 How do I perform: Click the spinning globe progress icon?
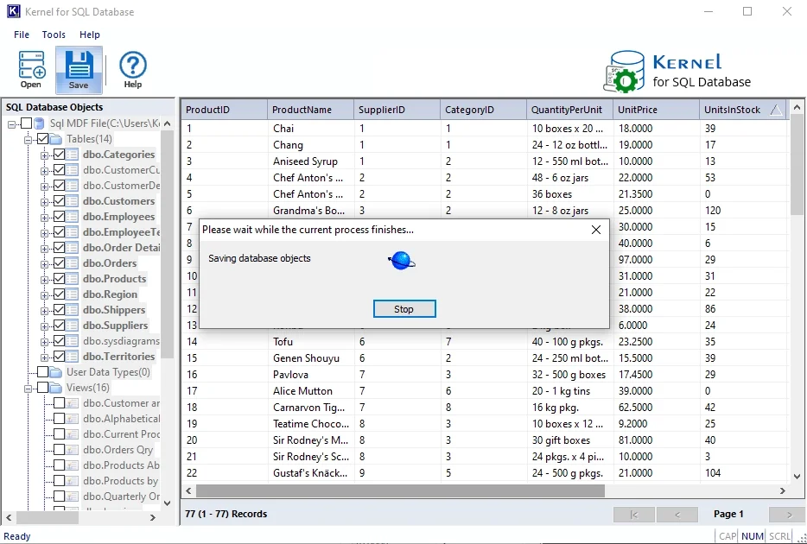click(x=402, y=261)
